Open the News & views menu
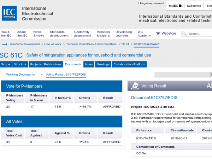This screenshot has width=212, height=159. point(39,34)
